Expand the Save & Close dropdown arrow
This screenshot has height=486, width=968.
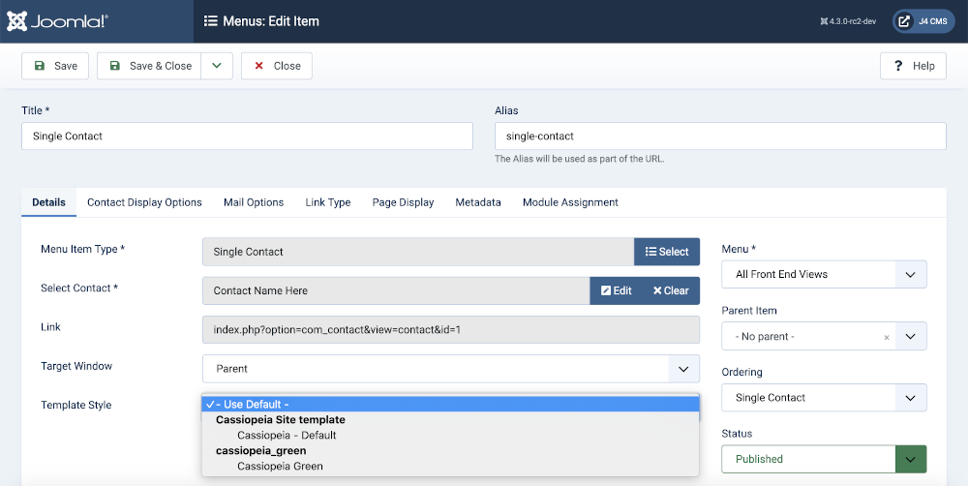[x=217, y=66]
